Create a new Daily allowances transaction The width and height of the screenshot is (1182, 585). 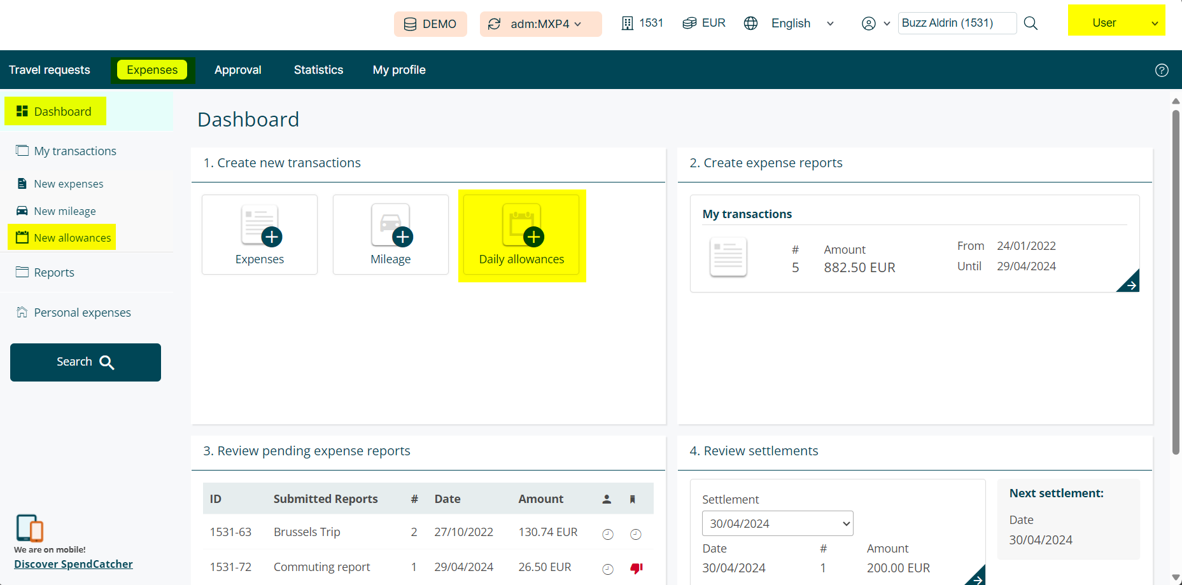[521, 235]
